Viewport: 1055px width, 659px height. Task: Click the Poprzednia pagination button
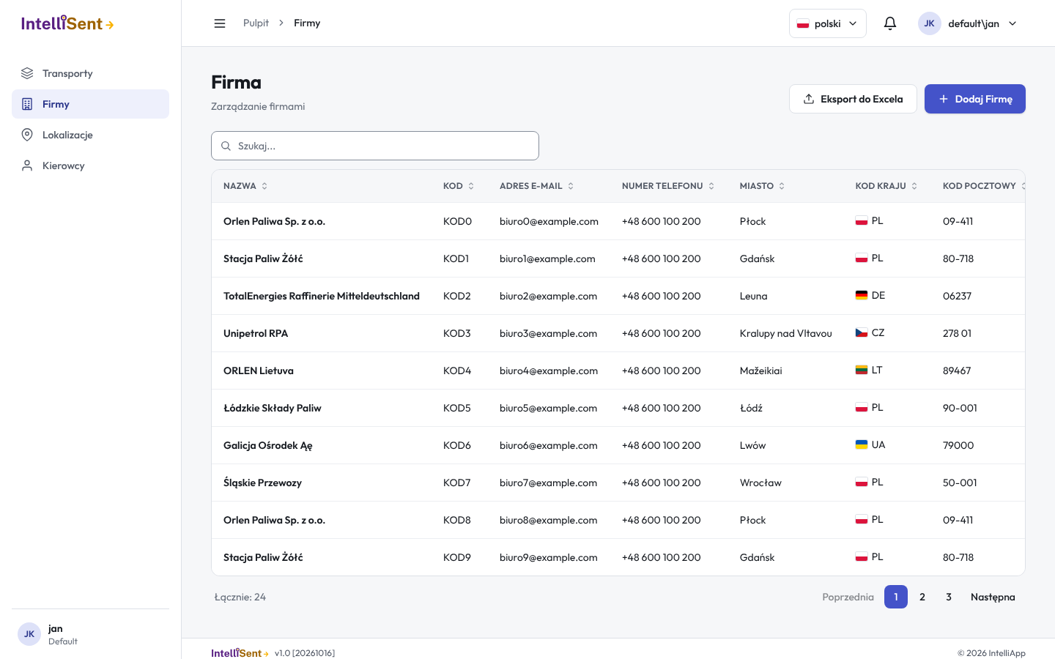point(848,597)
